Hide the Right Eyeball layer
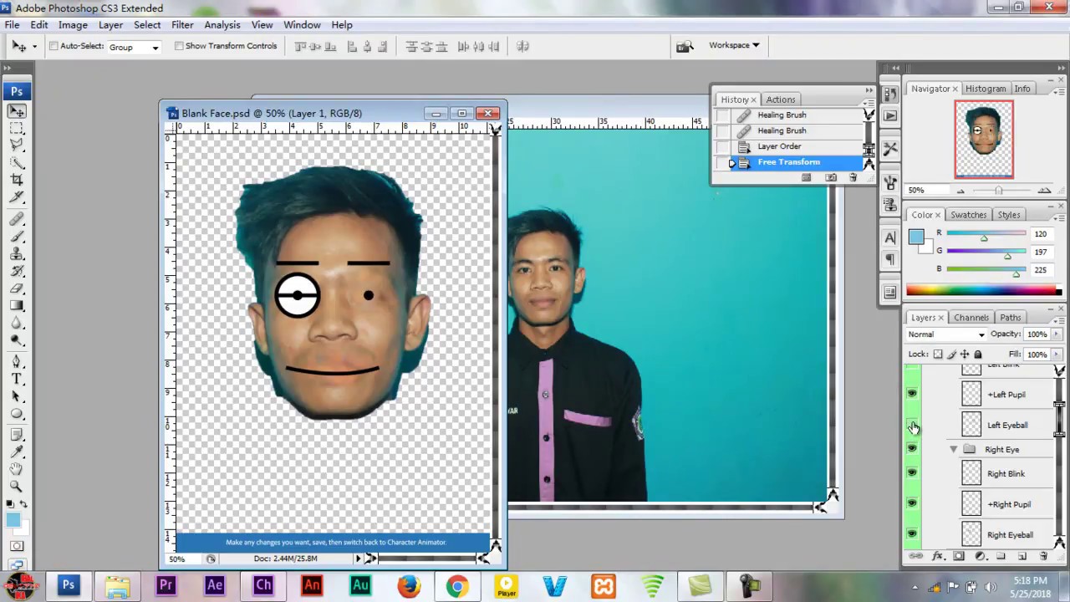Viewport: 1070px width, 602px height. [912, 534]
